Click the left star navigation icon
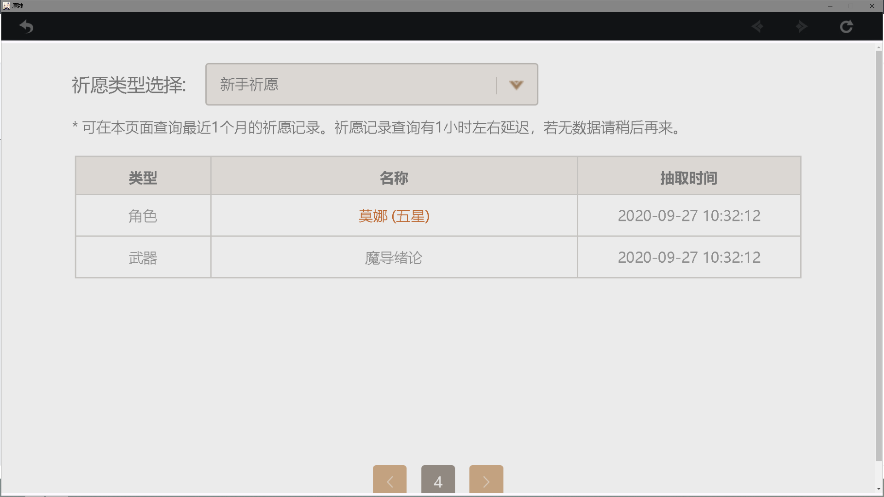Image resolution: width=884 pixels, height=497 pixels. pyautogui.click(x=757, y=27)
